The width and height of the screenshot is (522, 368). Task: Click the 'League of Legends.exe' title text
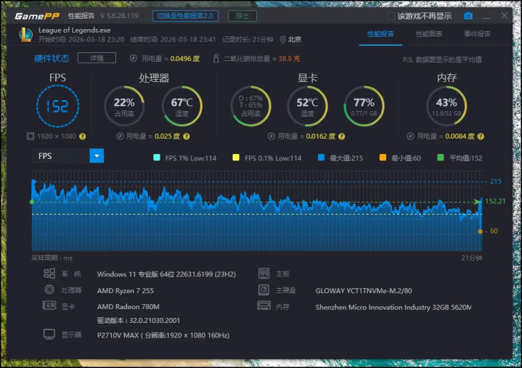tap(74, 30)
